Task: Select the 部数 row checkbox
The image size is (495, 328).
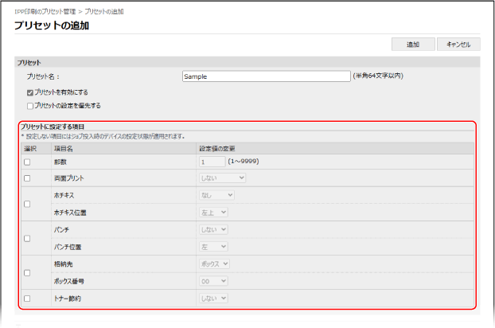Action: (x=27, y=162)
